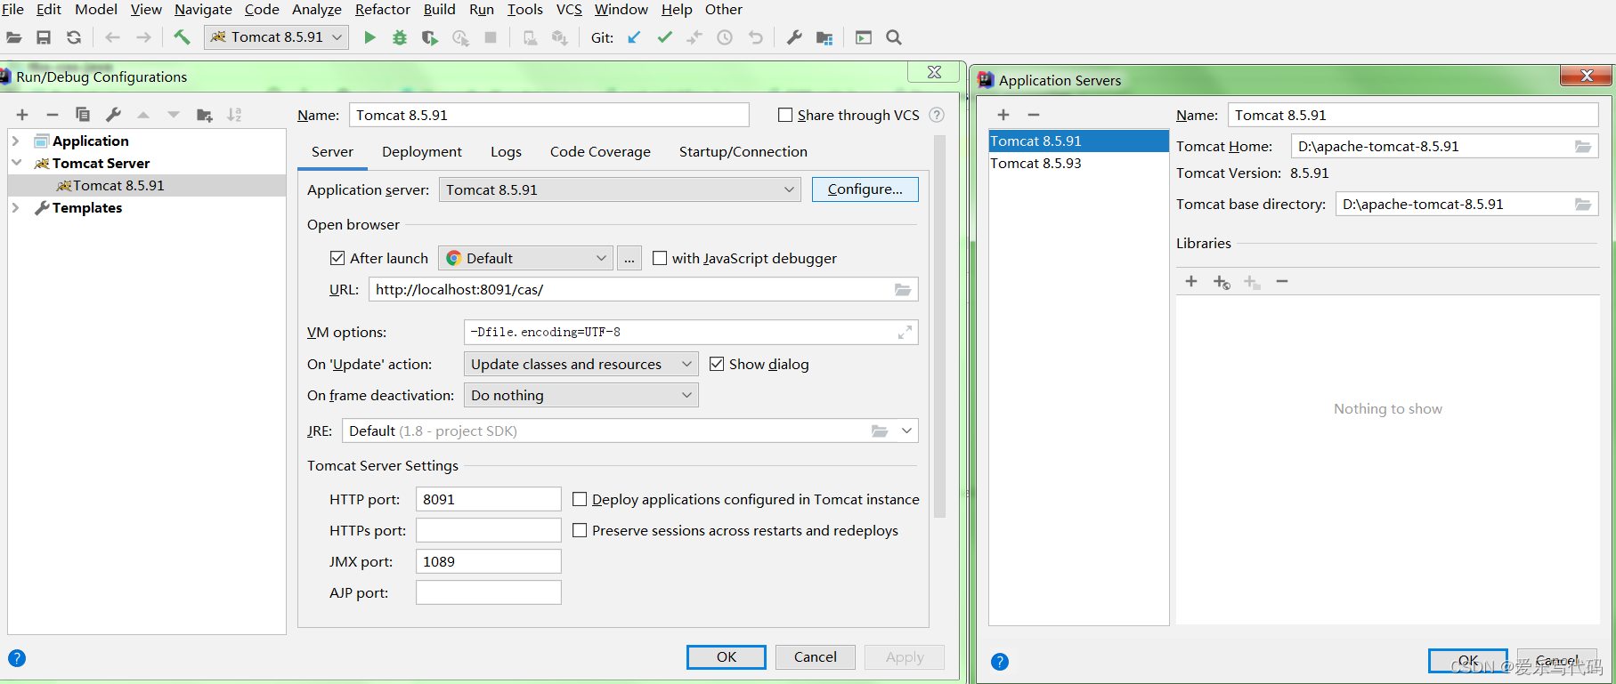Open the Tomcat 8.5.91 run configuration dropdown in toolbar
Viewport: 1616px width, 684px height.
pyautogui.click(x=276, y=37)
